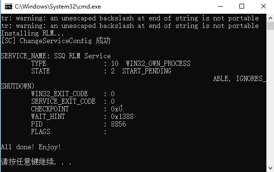Click the START_PENDING state value
274x172 pixels.
146,71
